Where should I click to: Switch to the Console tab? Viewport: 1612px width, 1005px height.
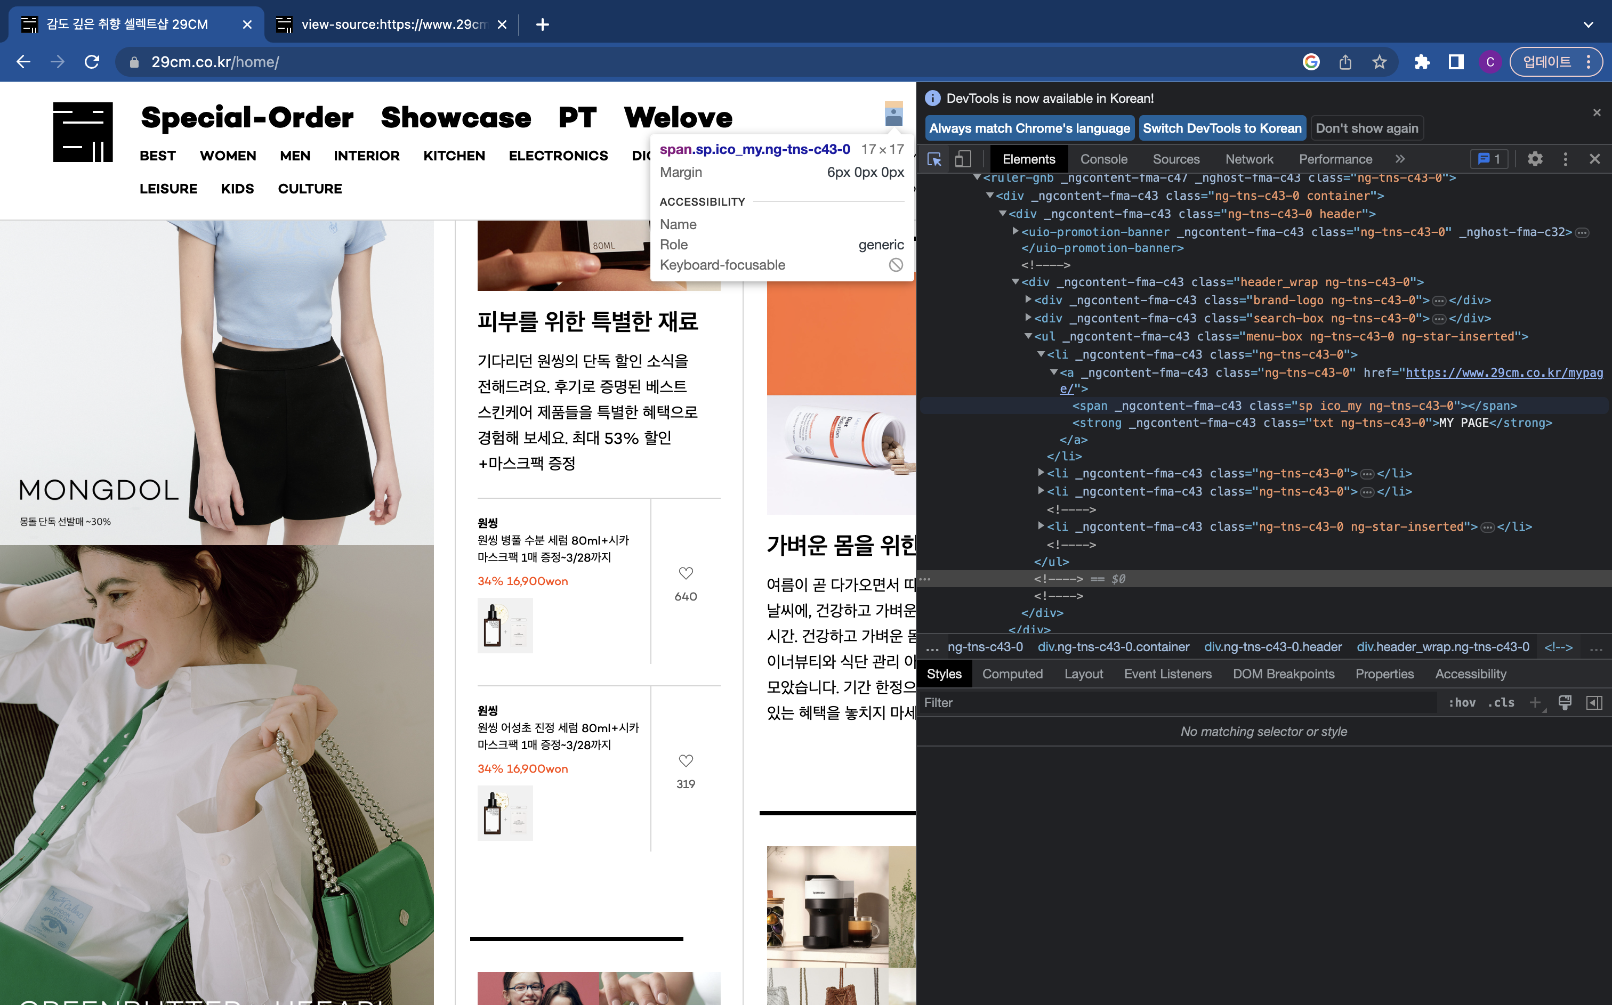coord(1103,159)
